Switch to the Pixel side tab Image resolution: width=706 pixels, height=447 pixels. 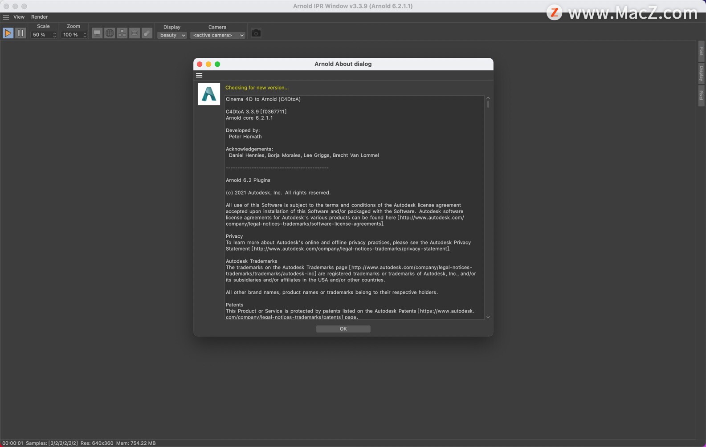coord(701,96)
